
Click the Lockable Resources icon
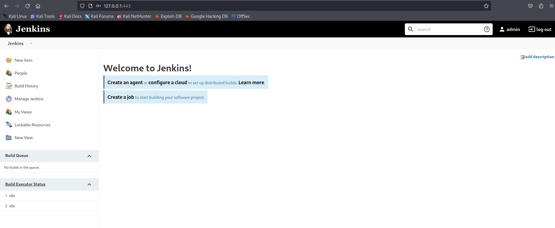pyautogui.click(x=9, y=125)
